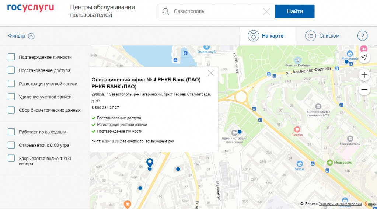Image resolution: width=377 pixels, height=209 pixels.
Task: Close the РНКБ Банк office popup
Action: (211, 73)
